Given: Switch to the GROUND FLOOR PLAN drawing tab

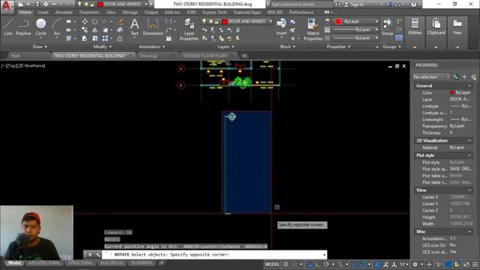Looking at the screenshot, I should [205, 55].
